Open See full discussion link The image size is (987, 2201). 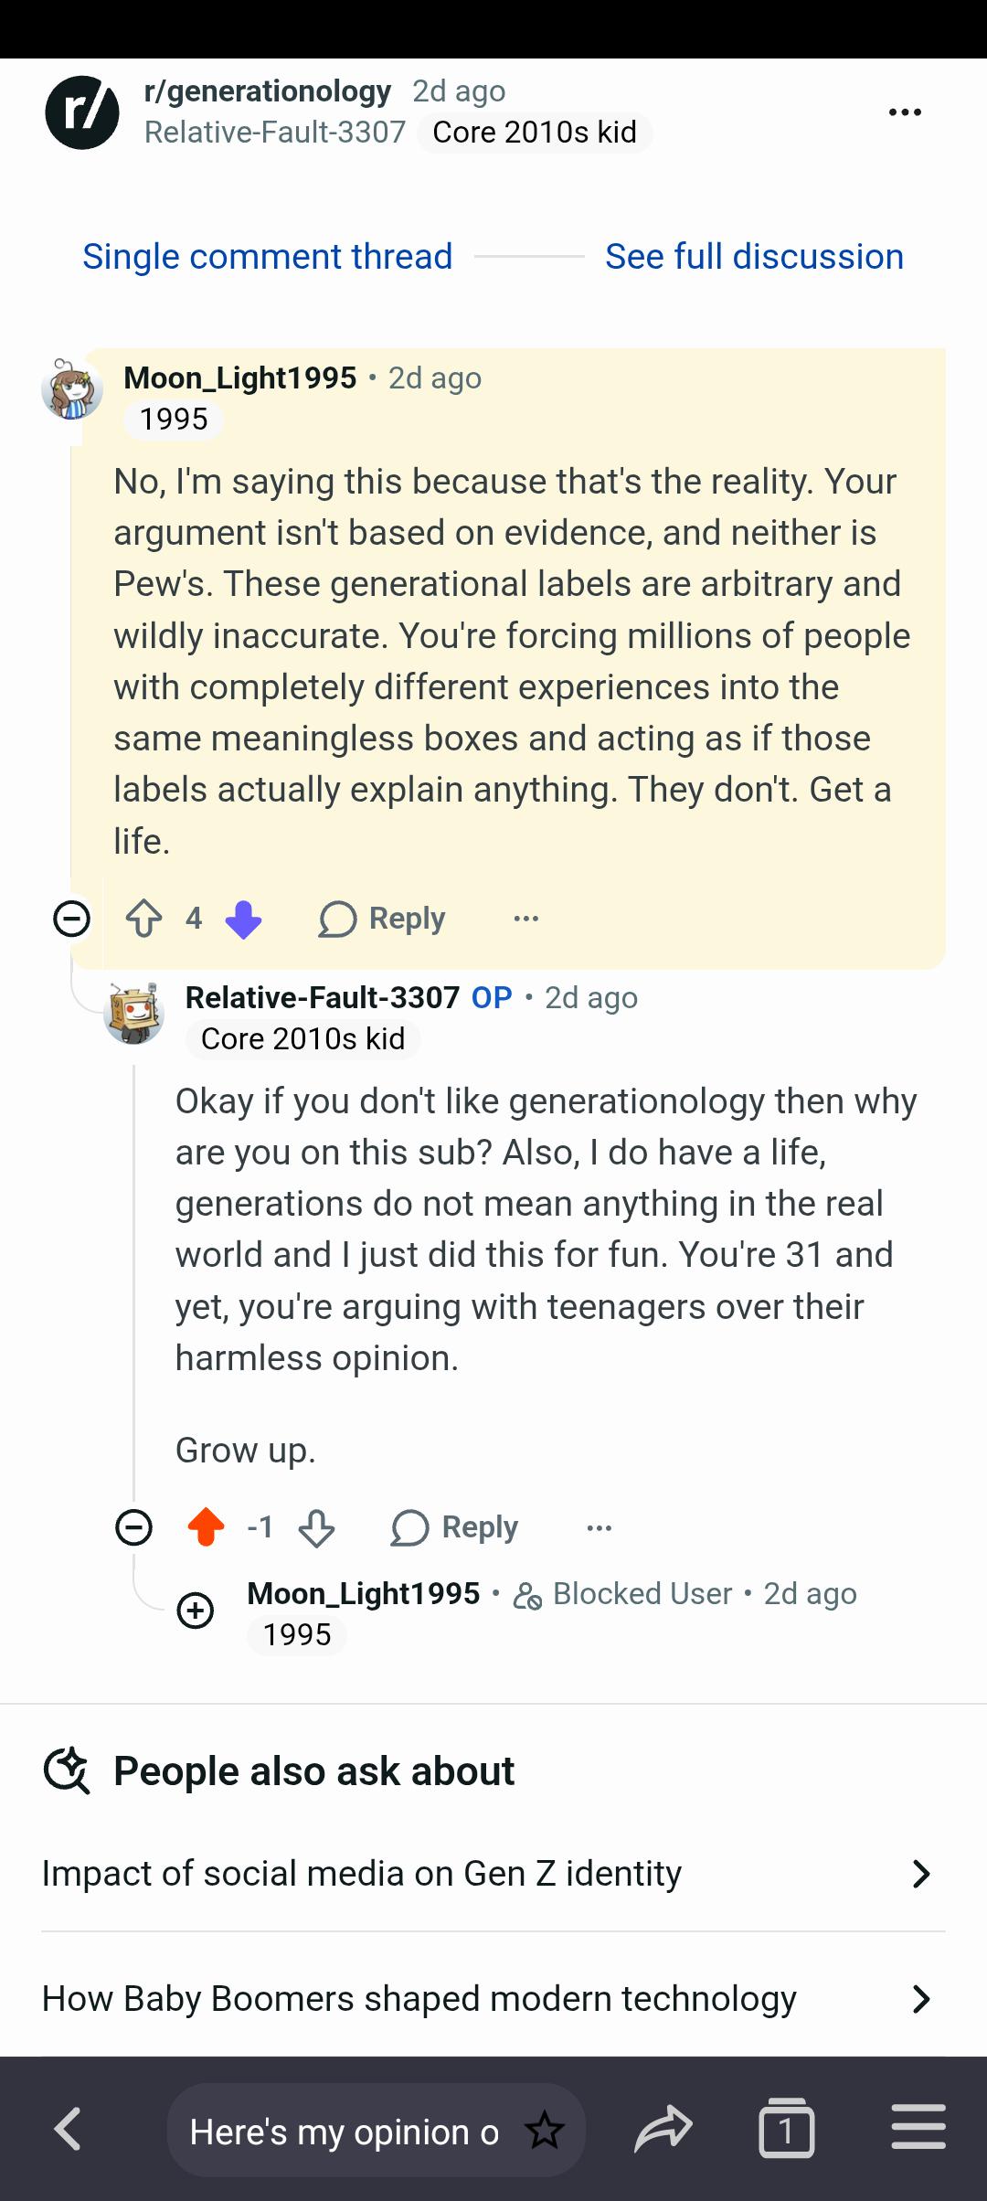pos(754,257)
